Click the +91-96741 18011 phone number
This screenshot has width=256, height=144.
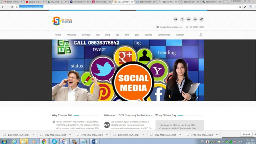click(196, 27)
